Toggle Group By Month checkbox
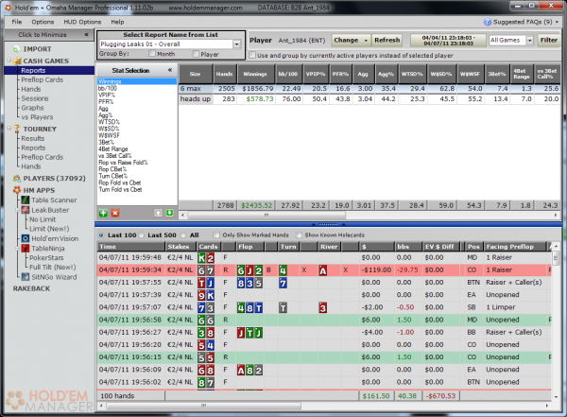This screenshot has width=567, height=417. point(152,54)
